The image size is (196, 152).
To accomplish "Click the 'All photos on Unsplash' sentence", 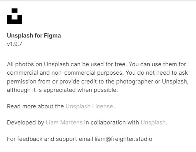I will coord(67,64).
